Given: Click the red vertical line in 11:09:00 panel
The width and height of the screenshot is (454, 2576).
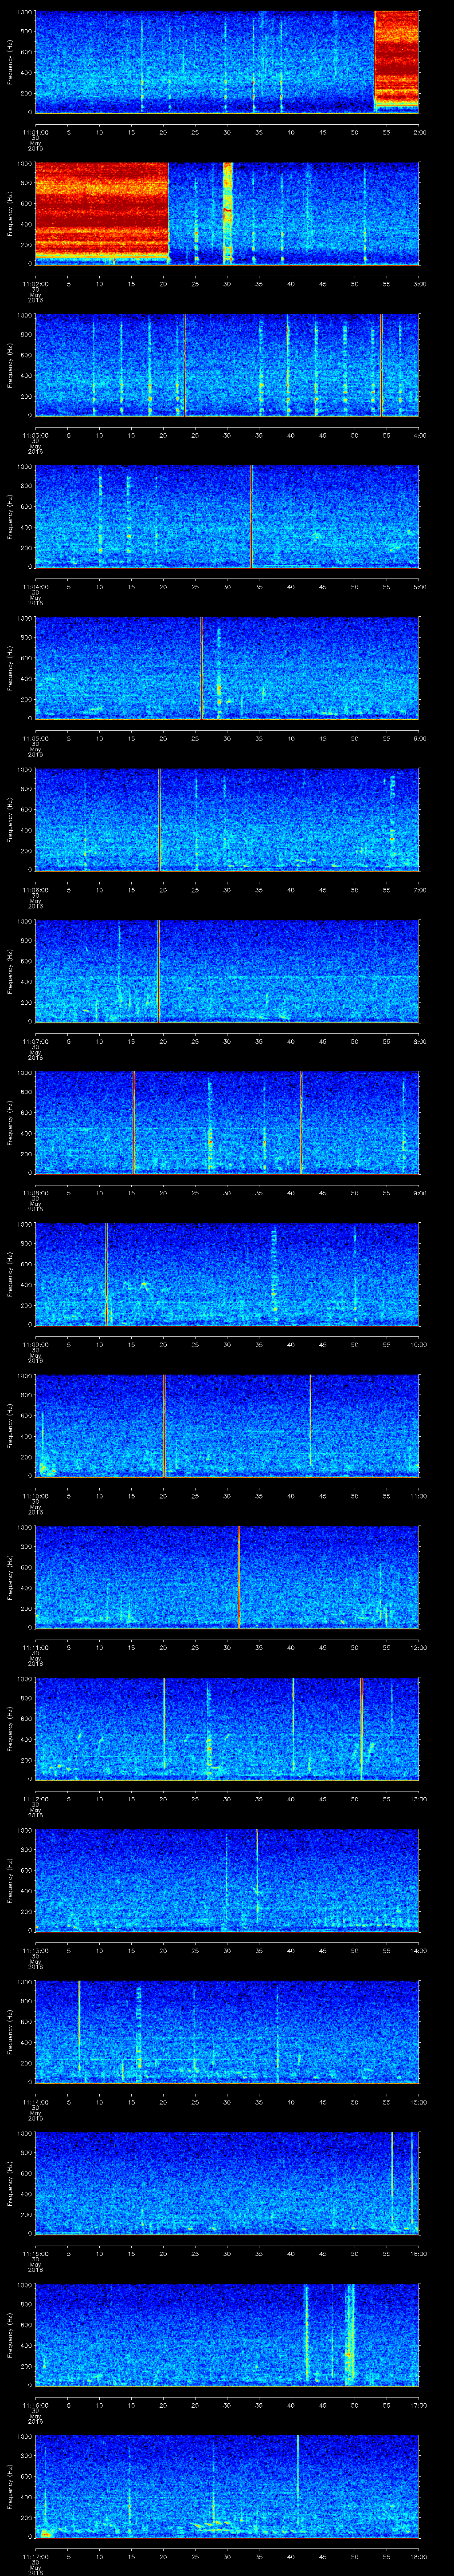Looking at the screenshot, I should tap(107, 1274).
